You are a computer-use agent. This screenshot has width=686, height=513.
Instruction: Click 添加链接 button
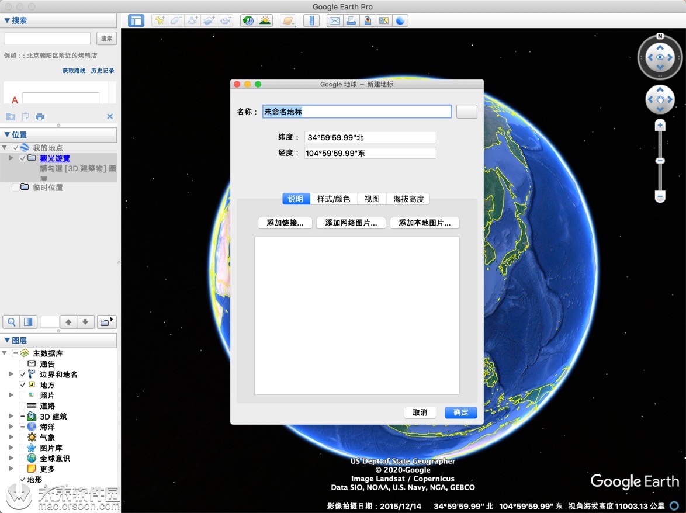tap(285, 223)
